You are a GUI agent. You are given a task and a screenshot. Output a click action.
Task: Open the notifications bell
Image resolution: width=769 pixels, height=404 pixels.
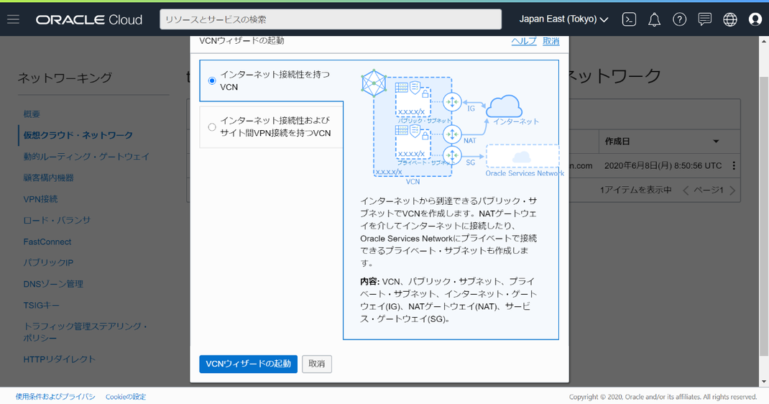(654, 19)
